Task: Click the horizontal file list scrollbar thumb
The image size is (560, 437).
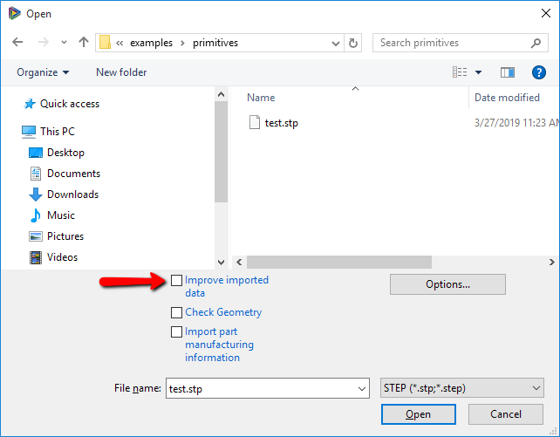Action: coord(339,262)
